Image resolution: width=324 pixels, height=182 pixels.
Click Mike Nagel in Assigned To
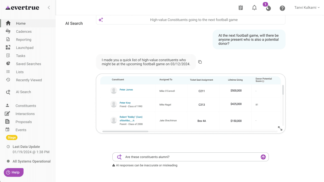[165, 105]
